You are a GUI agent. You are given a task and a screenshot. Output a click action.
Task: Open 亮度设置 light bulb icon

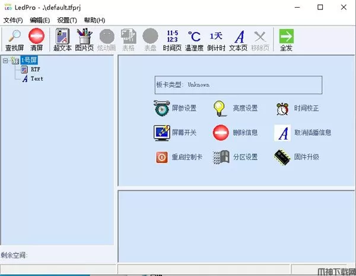point(220,108)
